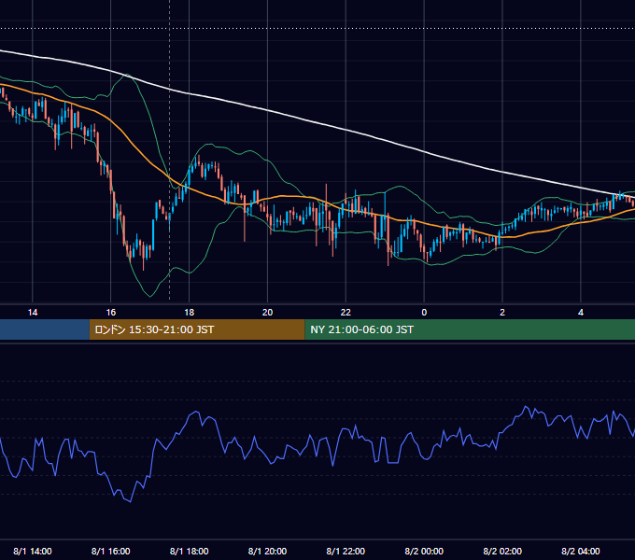Click the 8/2 00:00 date label
The width and height of the screenshot is (635, 560).
424,551
